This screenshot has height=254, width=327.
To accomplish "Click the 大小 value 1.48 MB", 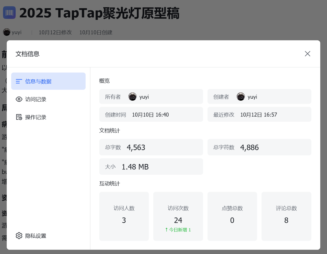I will point(135,167).
